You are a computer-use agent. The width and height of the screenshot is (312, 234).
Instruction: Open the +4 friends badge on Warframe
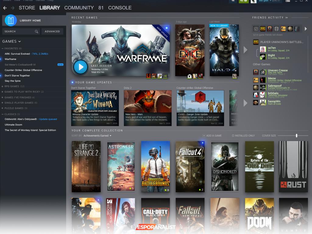165,76
